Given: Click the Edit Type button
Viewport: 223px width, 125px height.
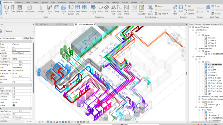Looking at the screenshot, I should coord(29,38).
